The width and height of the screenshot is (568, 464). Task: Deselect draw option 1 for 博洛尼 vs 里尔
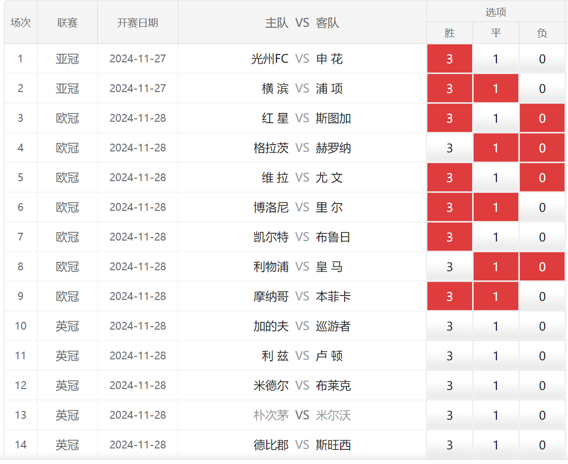click(x=496, y=207)
